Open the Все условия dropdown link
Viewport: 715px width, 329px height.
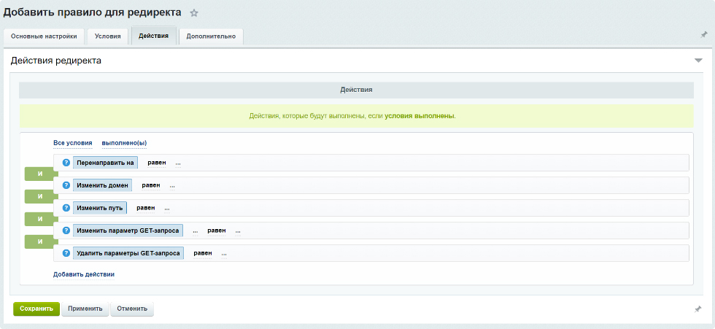point(72,143)
